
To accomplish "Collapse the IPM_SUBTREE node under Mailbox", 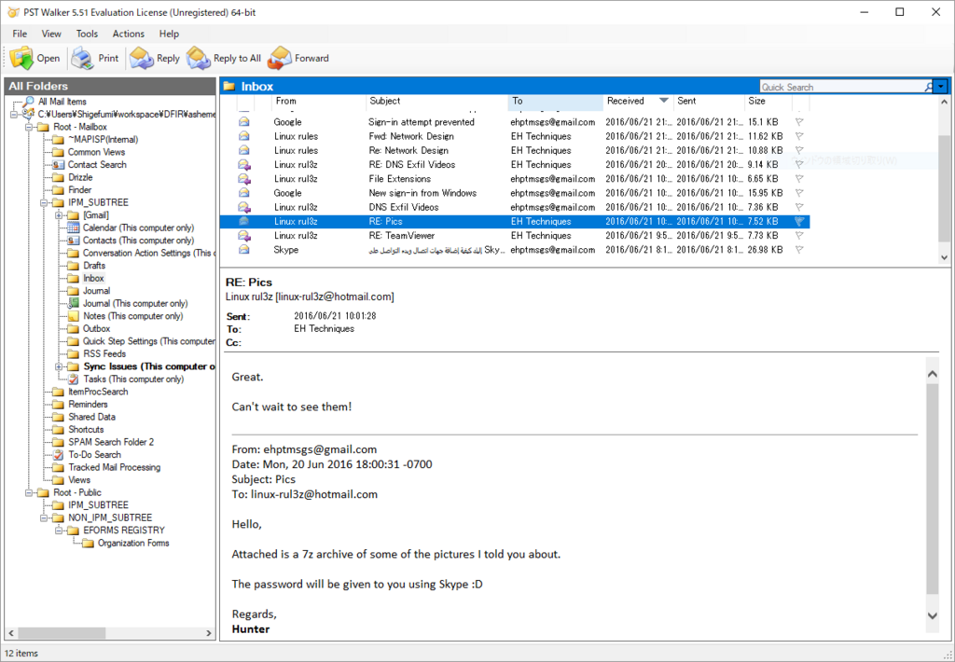I will click(x=44, y=203).
